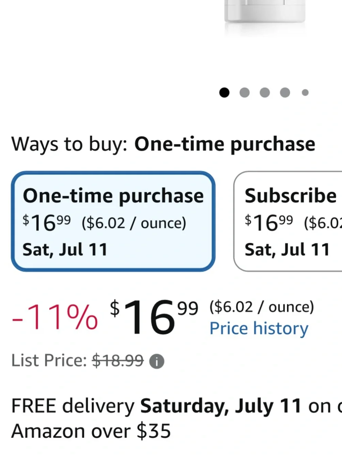The width and height of the screenshot is (342, 456).
Task: Go to the second image carousel dot
Action: click(x=244, y=92)
